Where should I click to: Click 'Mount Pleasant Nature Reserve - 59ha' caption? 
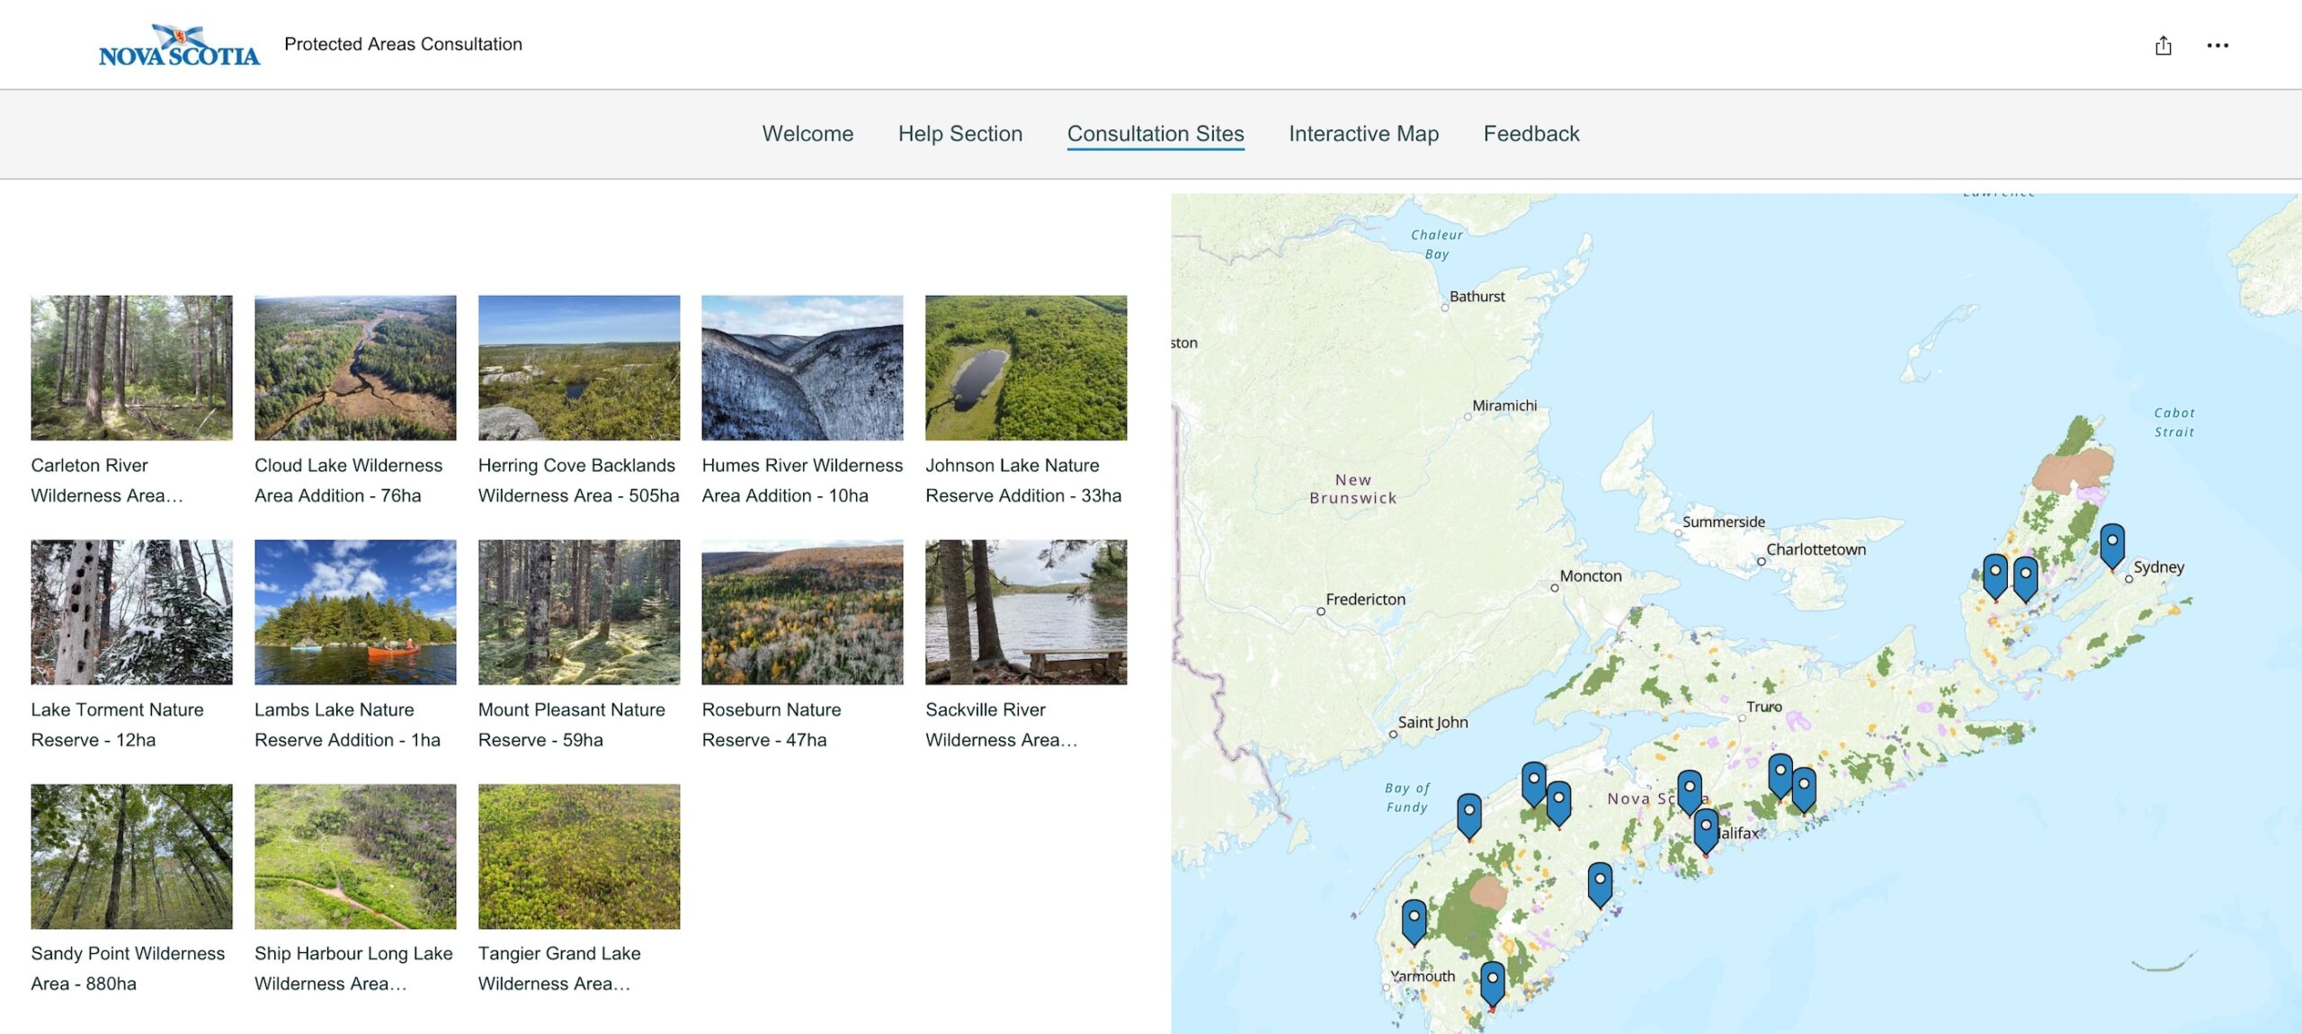pos(572,725)
